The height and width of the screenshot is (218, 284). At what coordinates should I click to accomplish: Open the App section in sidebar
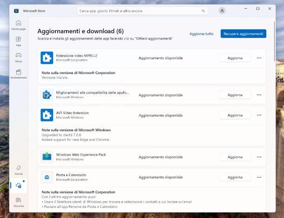(x=19, y=41)
